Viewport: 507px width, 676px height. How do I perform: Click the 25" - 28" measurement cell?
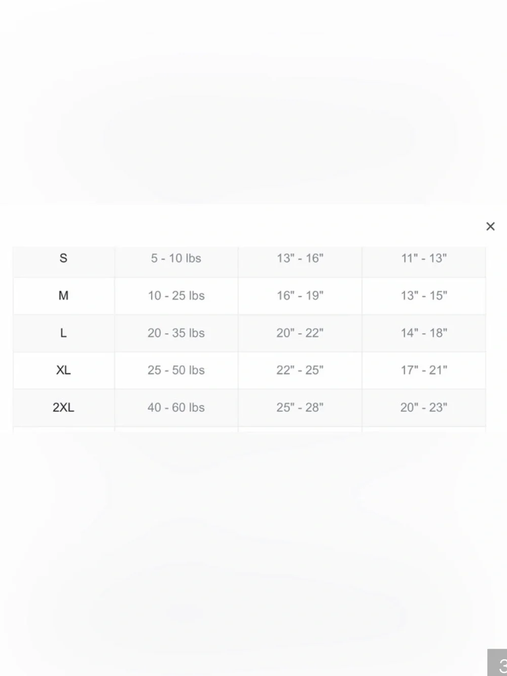point(300,408)
